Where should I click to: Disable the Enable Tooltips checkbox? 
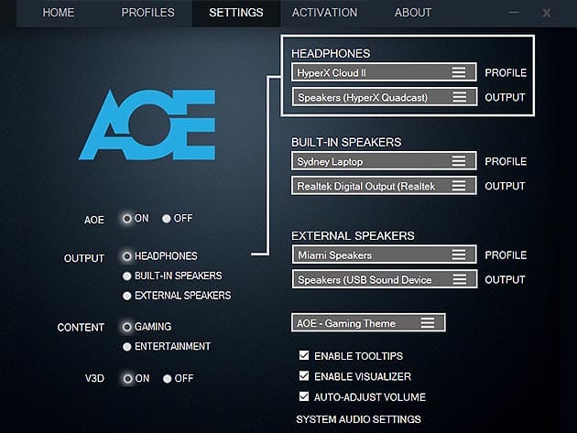point(305,355)
